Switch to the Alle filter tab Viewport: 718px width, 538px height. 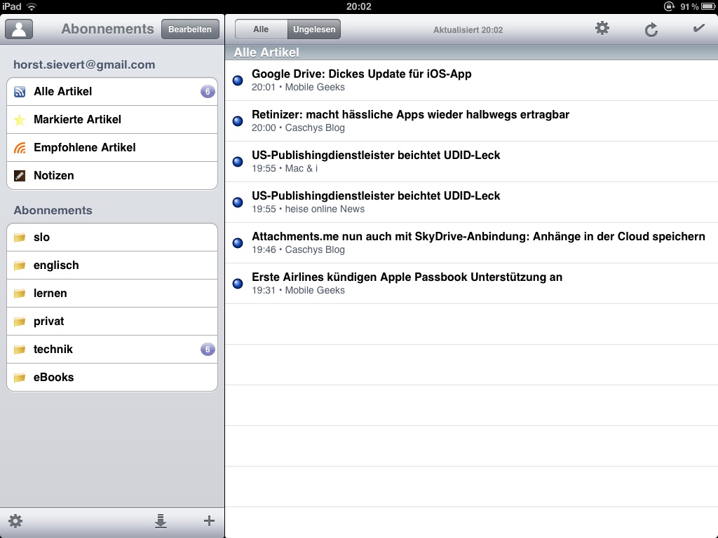(261, 29)
